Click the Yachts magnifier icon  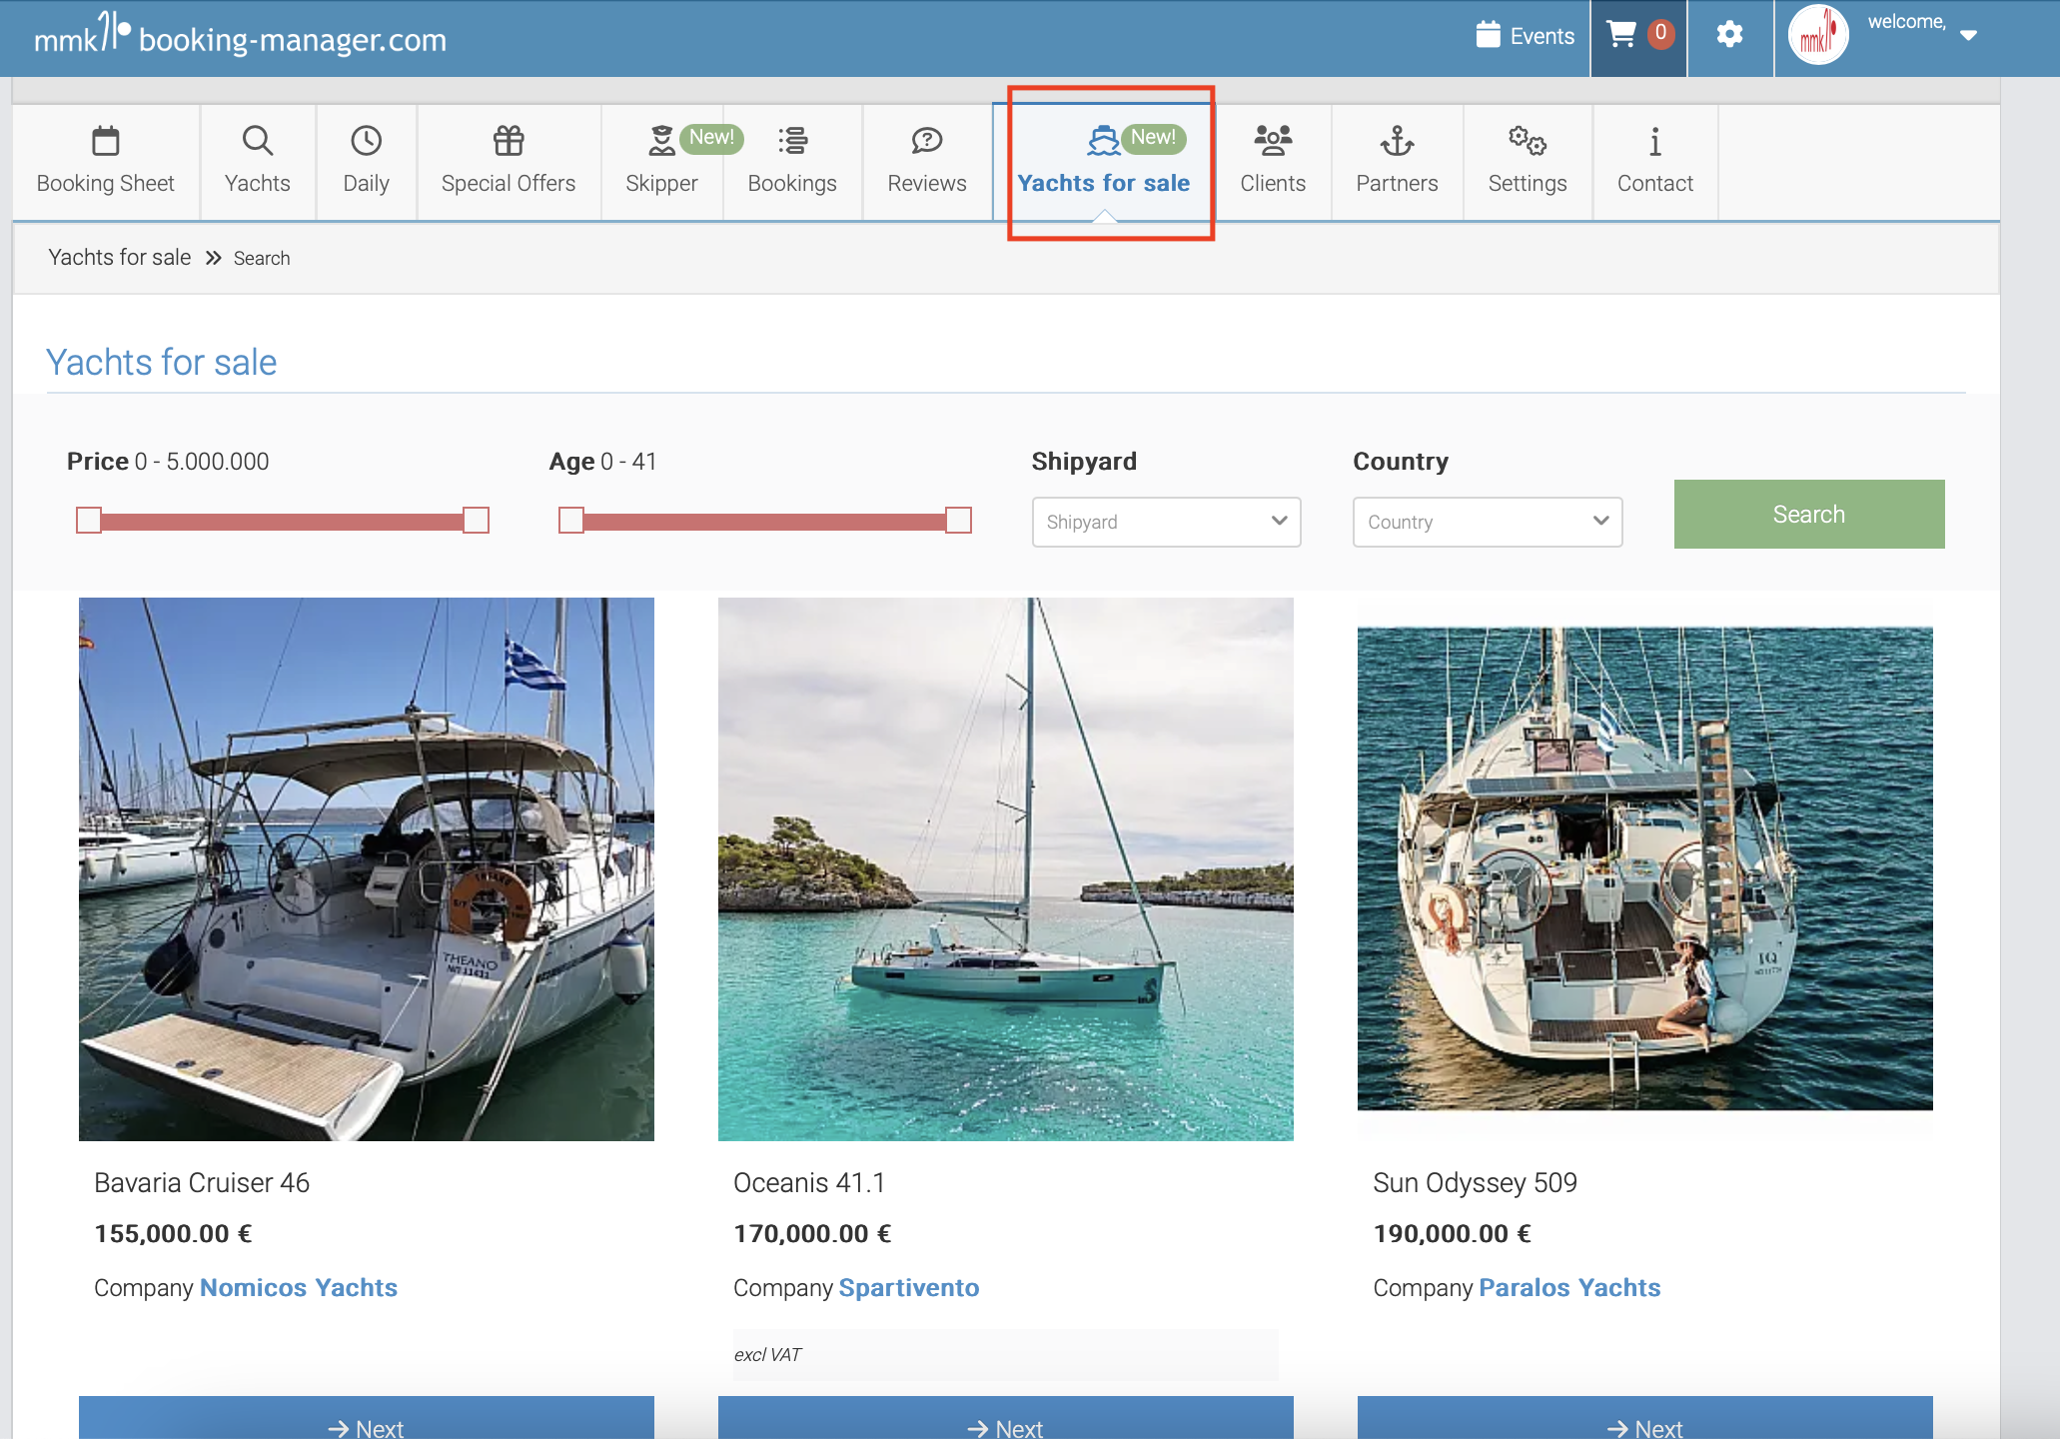(x=258, y=141)
